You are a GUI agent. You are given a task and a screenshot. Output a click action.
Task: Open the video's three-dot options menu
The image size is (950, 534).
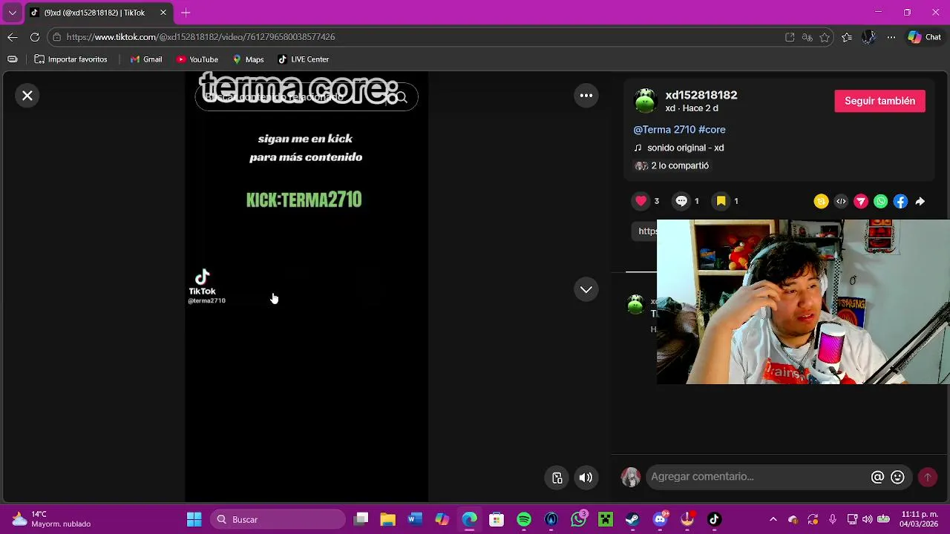pos(586,96)
